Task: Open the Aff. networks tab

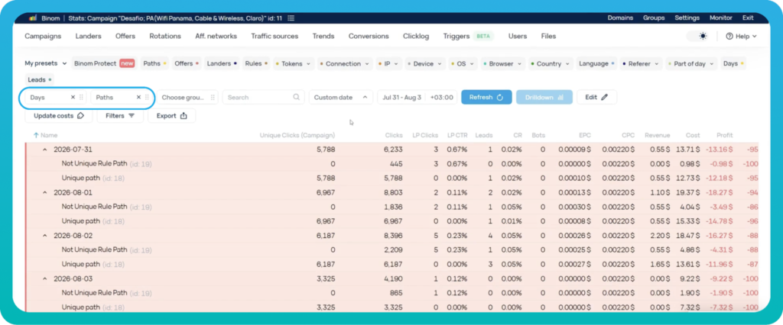Action: 216,36
